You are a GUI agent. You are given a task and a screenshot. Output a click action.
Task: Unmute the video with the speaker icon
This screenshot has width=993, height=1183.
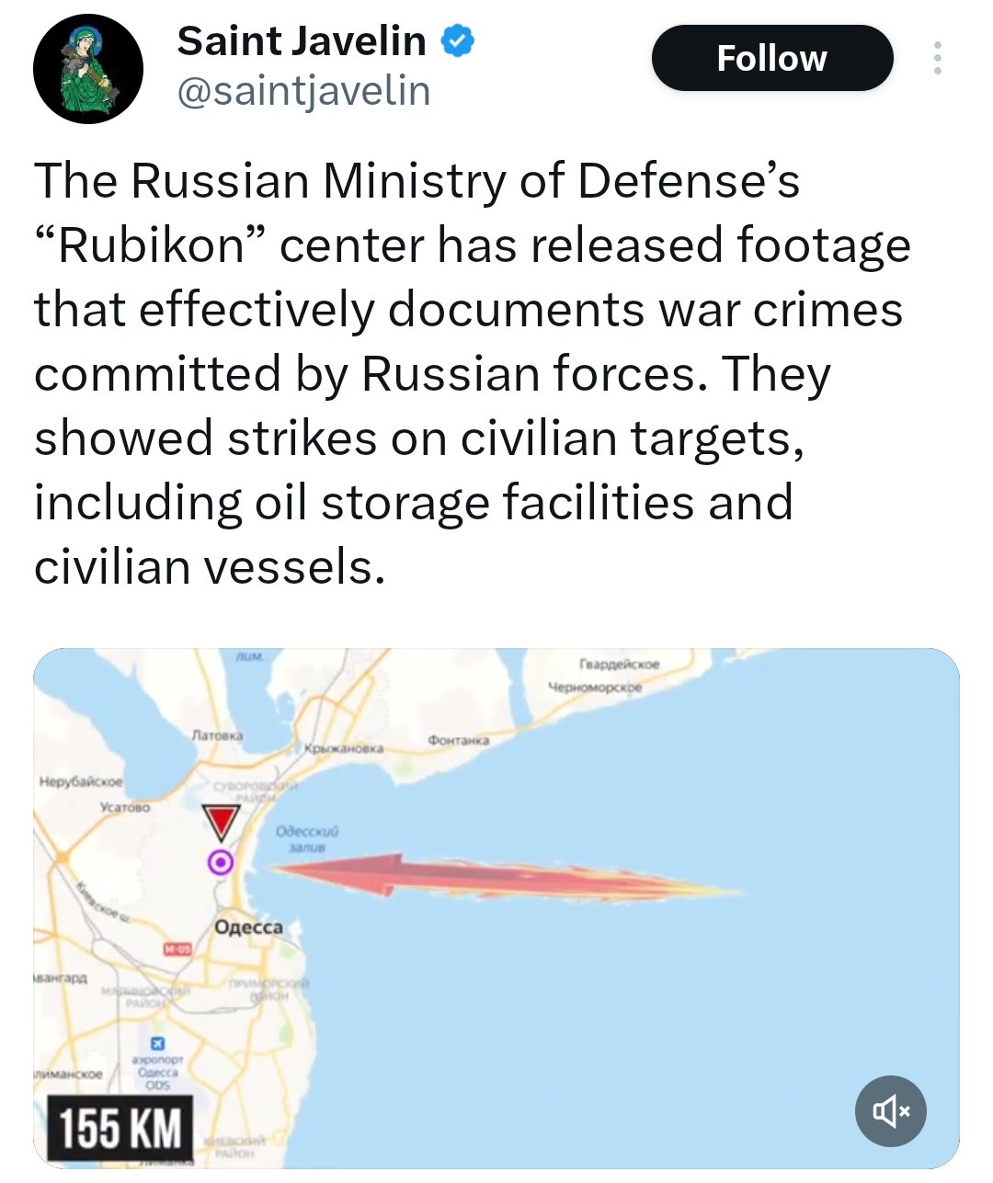coord(890,1111)
